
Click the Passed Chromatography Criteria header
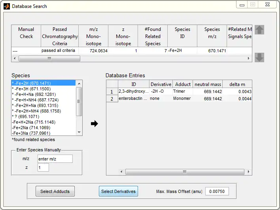(60, 36)
